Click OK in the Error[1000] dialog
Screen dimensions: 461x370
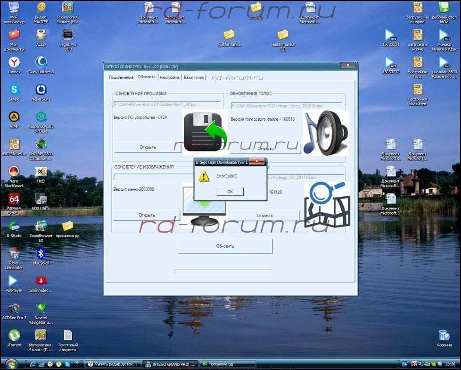[x=230, y=192]
